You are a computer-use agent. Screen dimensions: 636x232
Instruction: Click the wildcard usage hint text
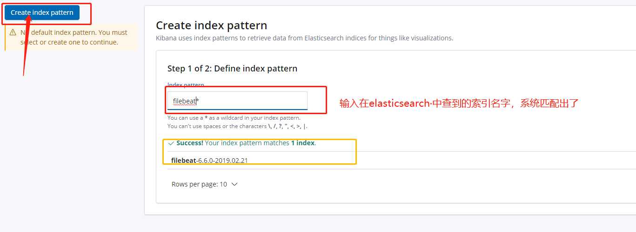pyautogui.click(x=234, y=118)
